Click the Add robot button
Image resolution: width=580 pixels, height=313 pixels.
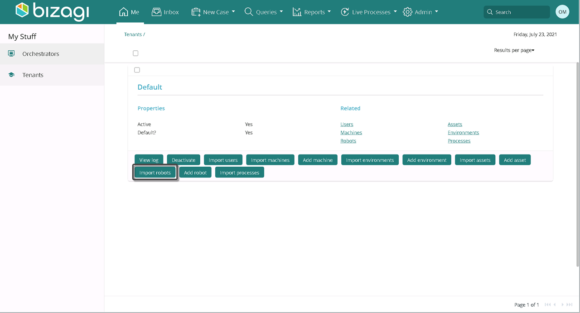click(x=195, y=173)
